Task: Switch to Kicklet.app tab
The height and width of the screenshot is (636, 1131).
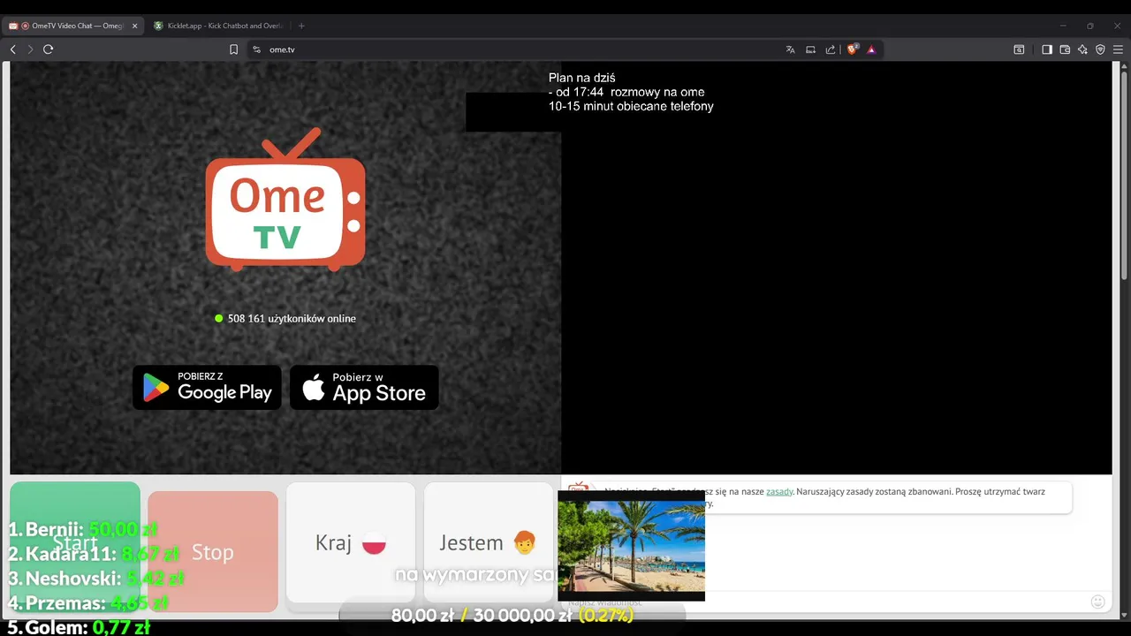Action: [x=218, y=26]
